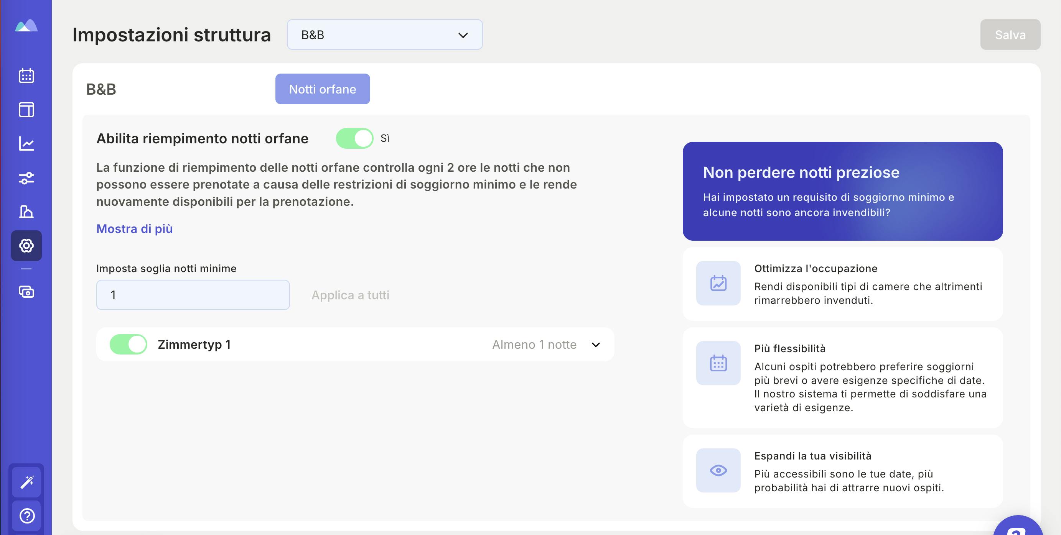Click the Sì label next to toggle
This screenshot has height=535, width=1061.
coord(385,138)
